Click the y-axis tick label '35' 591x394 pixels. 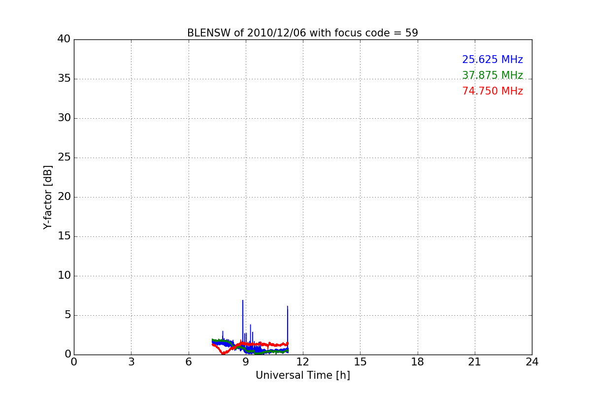64,79
